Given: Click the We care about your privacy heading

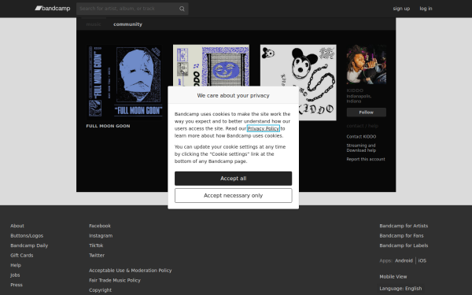Looking at the screenshot, I should [x=234, y=95].
